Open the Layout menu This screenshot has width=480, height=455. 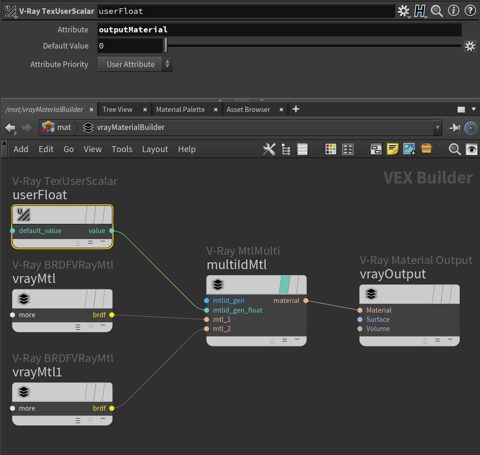coord(155,149)
